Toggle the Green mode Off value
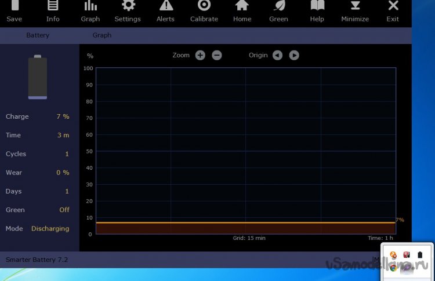The height and width of the screenshot is (281, 435). (x=64, y=210)
